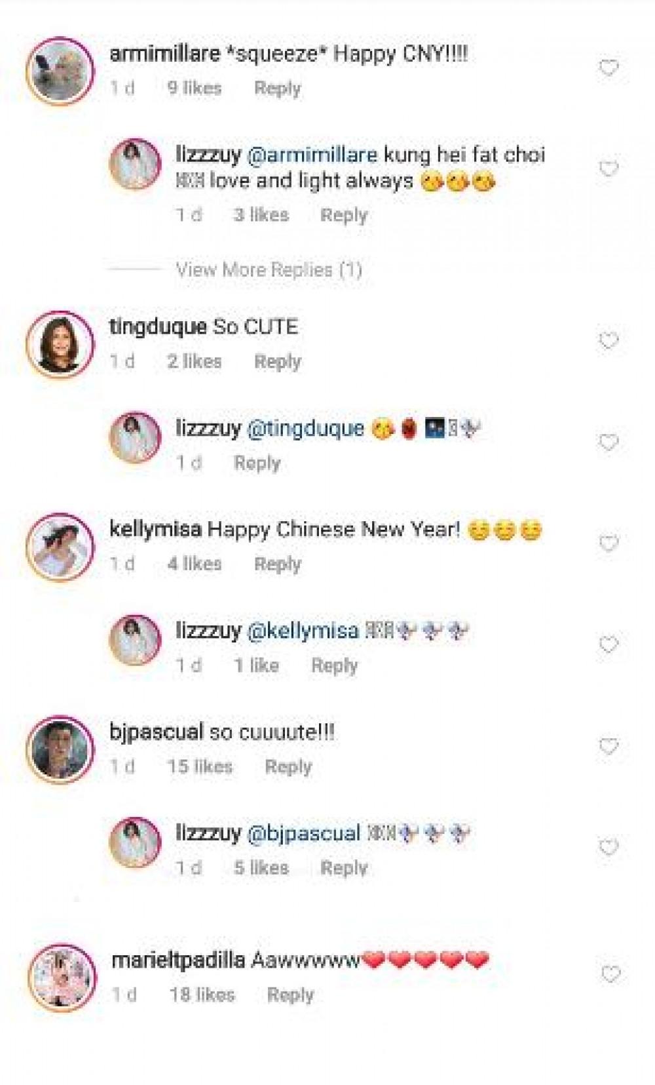View 18 likes on marieltpadilla's comment
This screenshot has width=655, height=1085.
[202, 995]
